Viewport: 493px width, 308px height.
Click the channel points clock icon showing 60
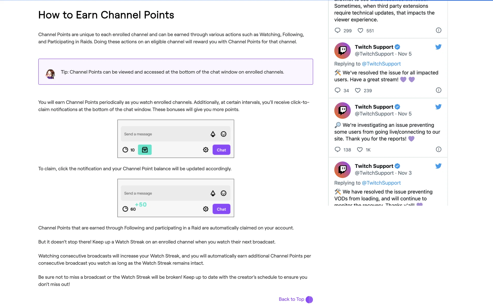tap(125, 209)
